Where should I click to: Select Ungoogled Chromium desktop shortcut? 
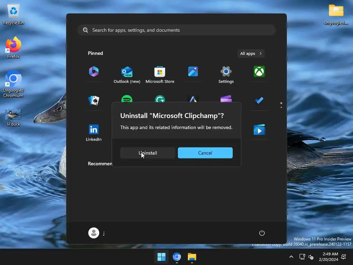point(13,84)
